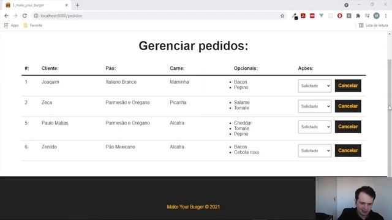Click the red Opera extension icon
The image size is (392, 220).
point(339,16)
